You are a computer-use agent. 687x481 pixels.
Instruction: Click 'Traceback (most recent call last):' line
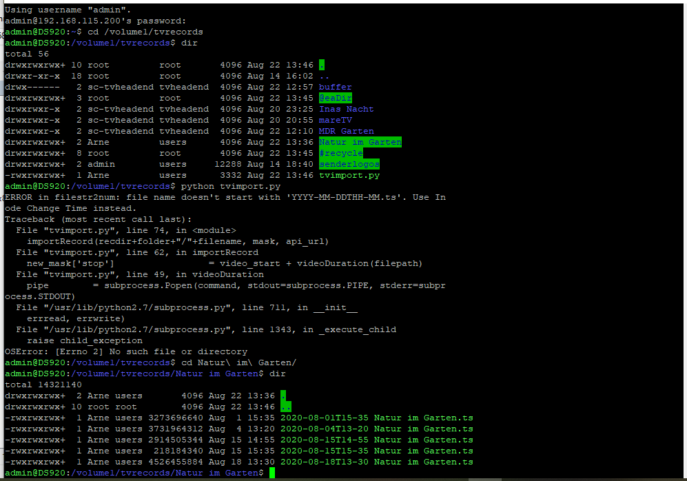pyautogui.click(x=98, y=219)
